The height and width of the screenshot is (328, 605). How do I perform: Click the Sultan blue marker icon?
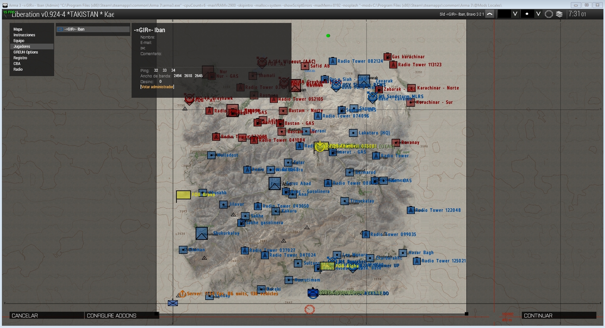[x=298, y=263]
